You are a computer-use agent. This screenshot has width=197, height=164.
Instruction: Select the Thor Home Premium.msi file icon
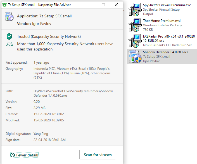coord(135,25)
